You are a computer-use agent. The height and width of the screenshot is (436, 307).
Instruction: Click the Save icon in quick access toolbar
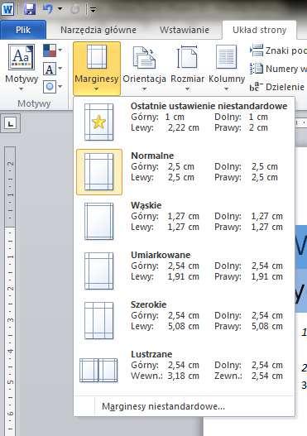tap(30, 9)
